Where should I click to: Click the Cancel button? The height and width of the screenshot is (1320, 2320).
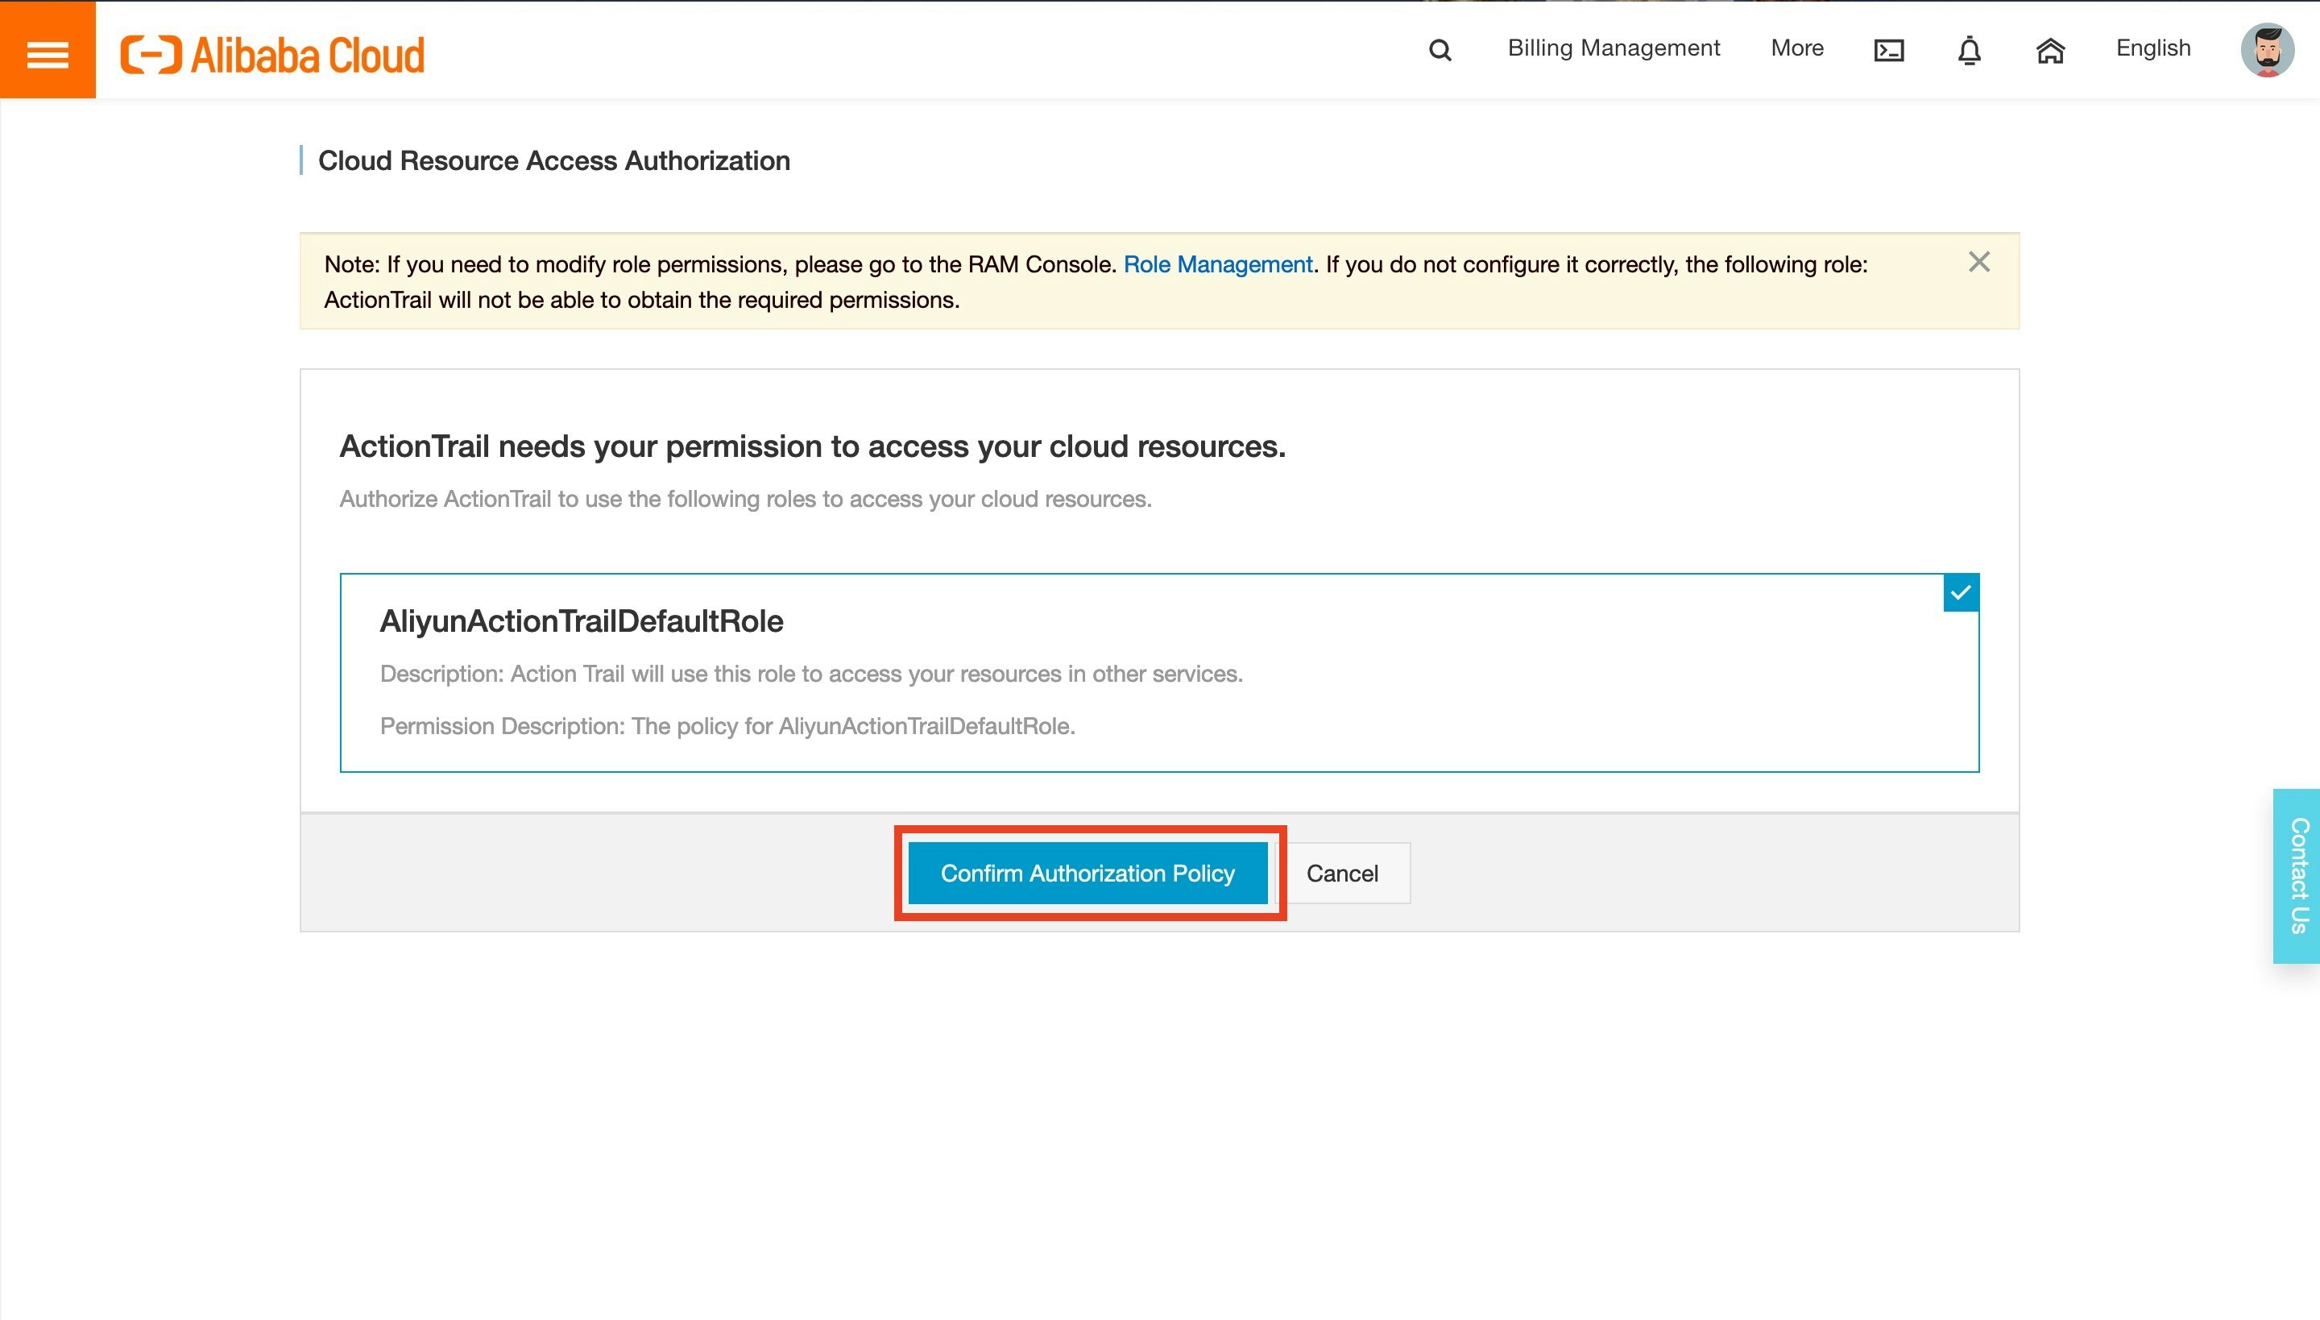click(1342, 873)
